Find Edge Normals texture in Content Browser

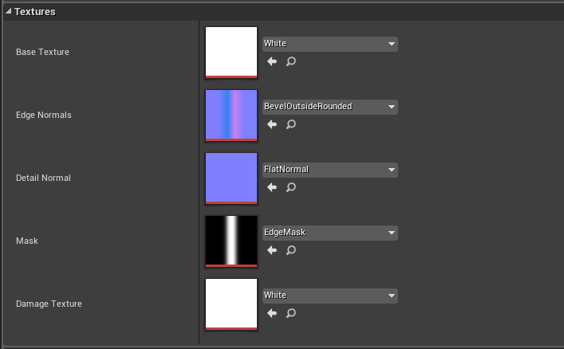[x=291, y=124]
